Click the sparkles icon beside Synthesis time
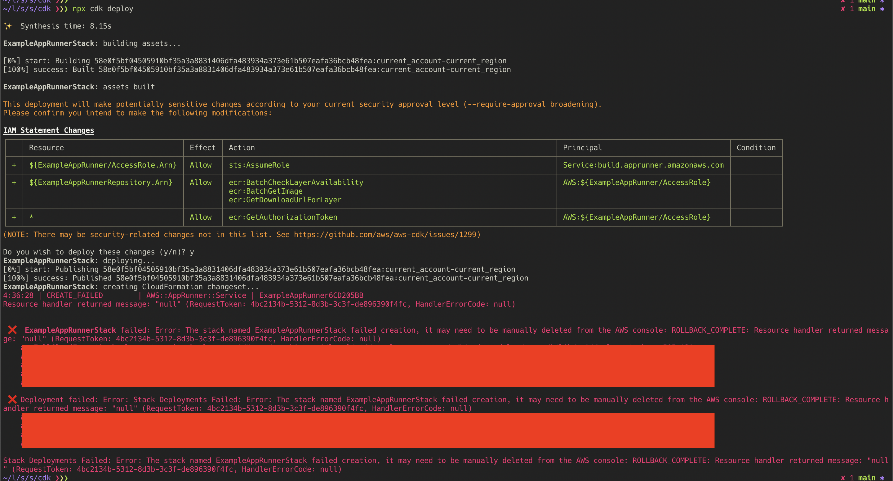 8,25
